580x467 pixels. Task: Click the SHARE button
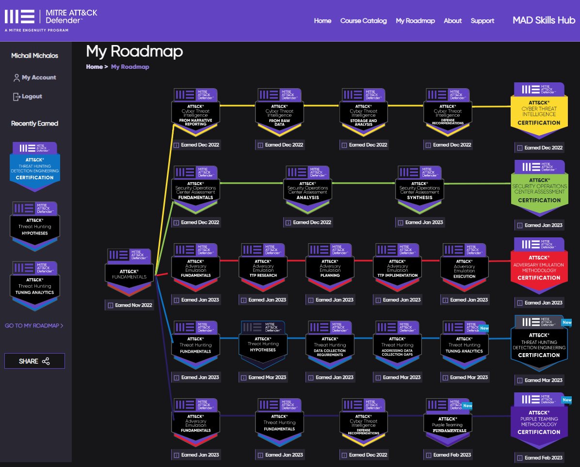(x=34, y=361)
